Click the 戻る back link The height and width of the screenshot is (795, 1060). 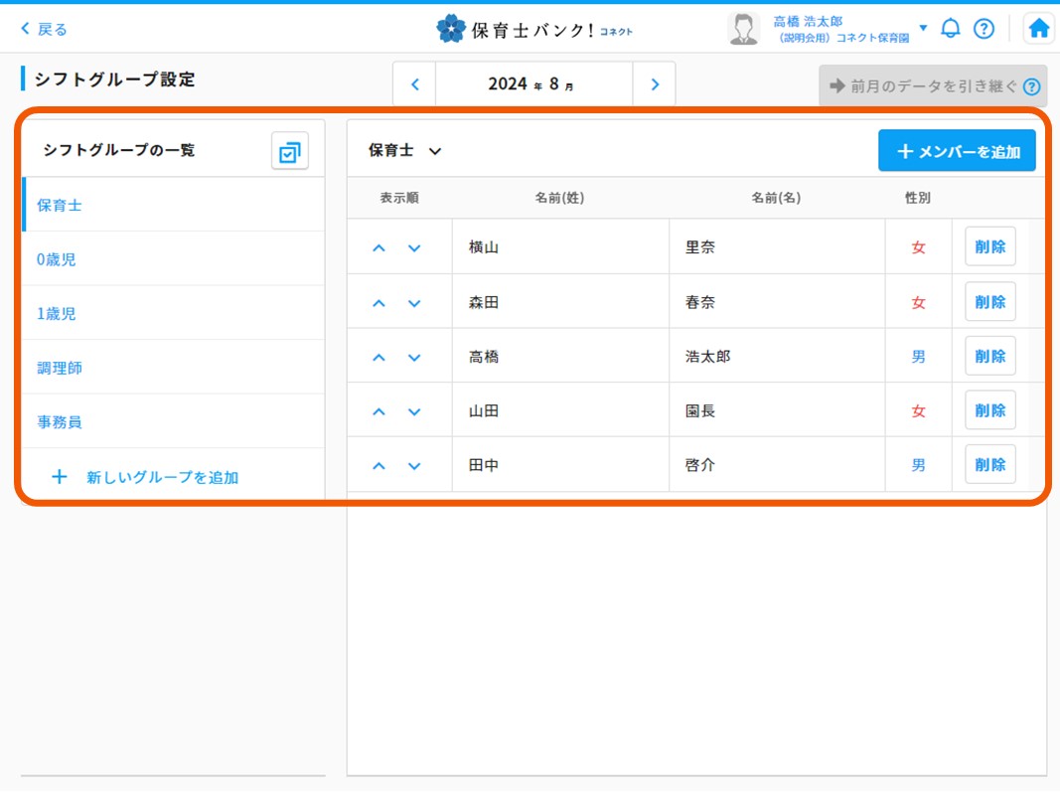(x=44, y=29)
